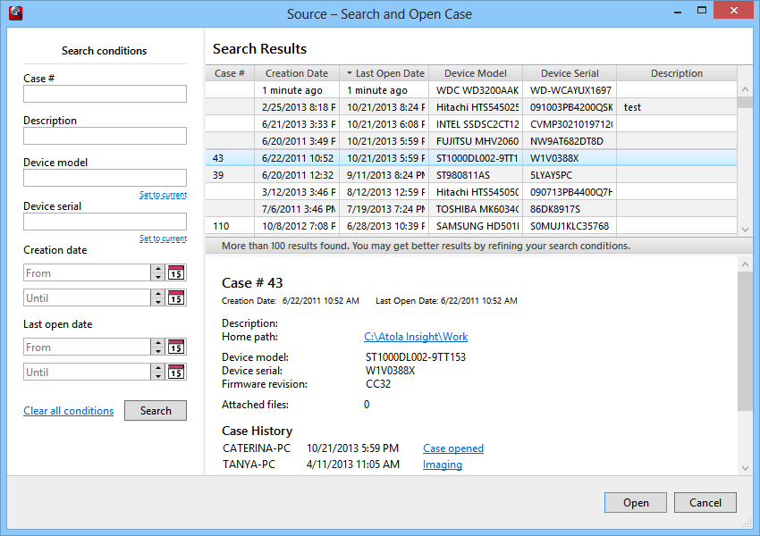
Task: Close the Search and Open Case window
Action: click(734, 11)
